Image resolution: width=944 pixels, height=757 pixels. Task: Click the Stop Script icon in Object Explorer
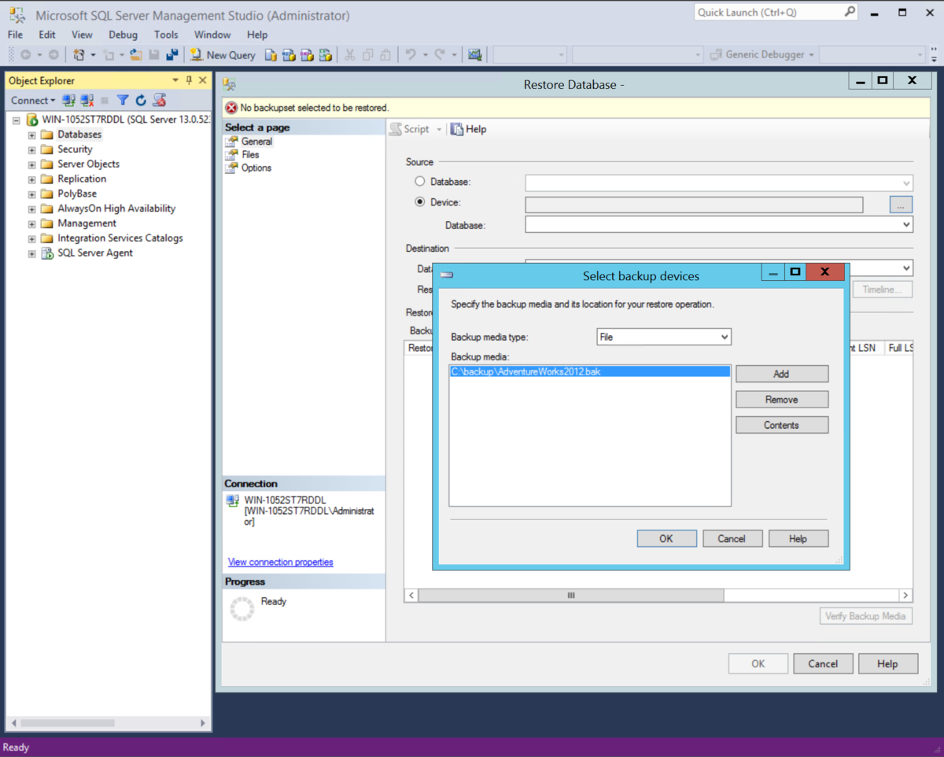160,100
